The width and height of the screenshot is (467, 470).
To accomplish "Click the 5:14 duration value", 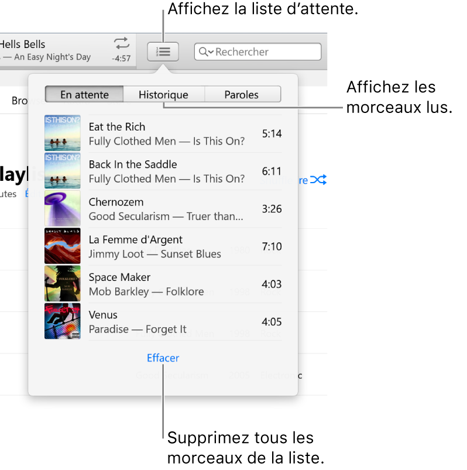I will tap(272, 133).
